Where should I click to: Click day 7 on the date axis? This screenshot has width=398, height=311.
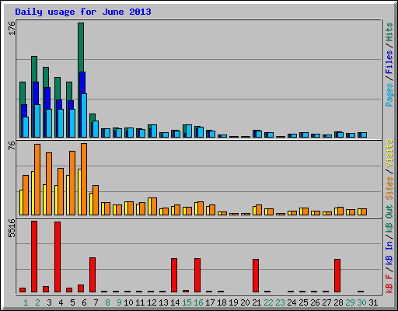point(96,302)
